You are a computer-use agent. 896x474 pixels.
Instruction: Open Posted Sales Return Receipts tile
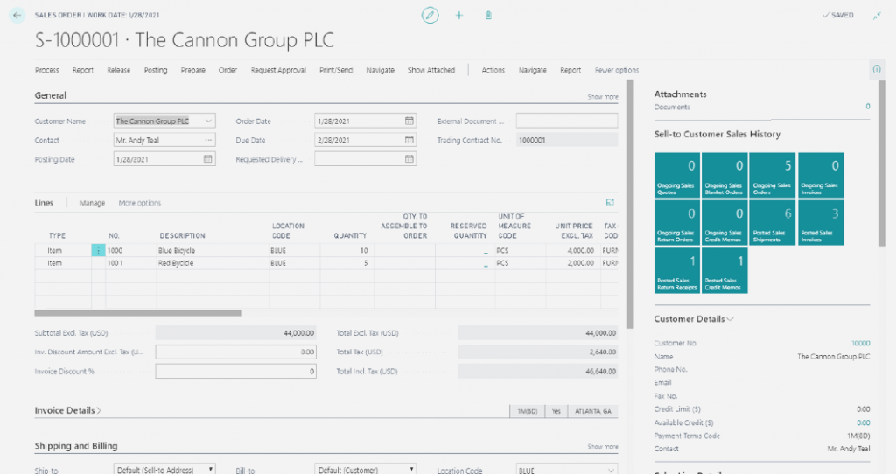[677, 270]
